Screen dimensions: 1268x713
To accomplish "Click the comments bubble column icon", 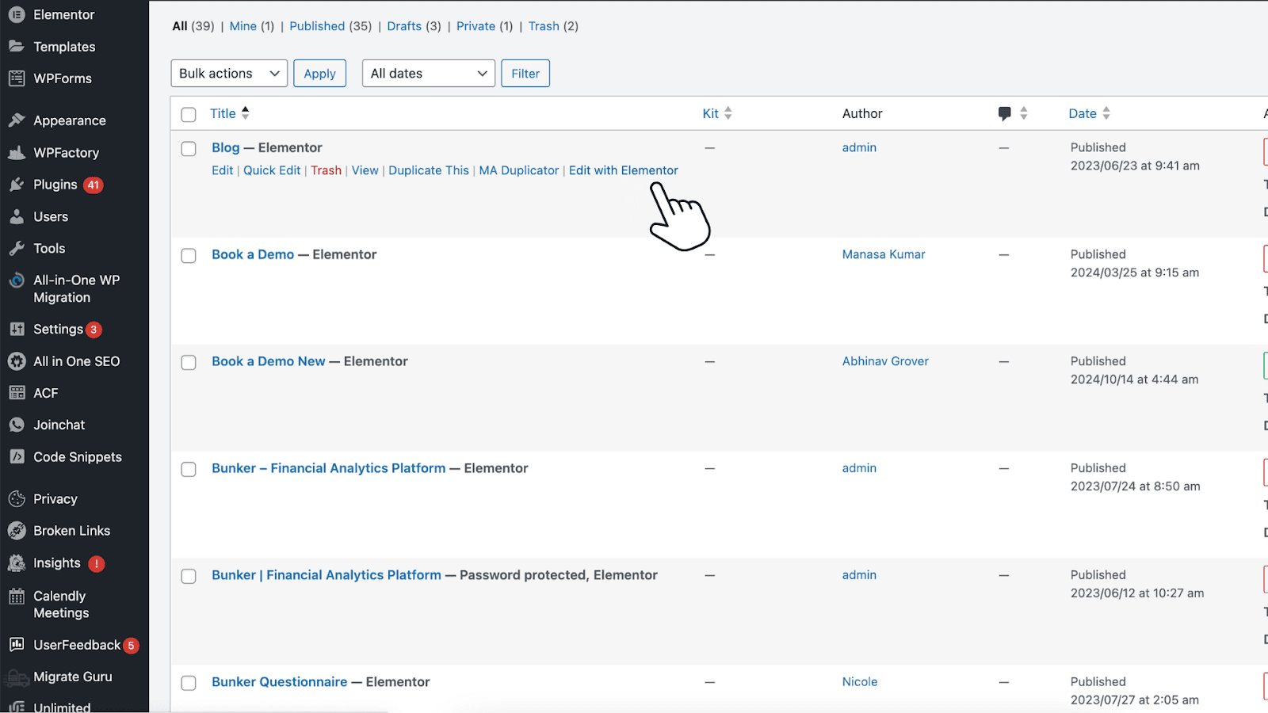I will [1004, 113].
